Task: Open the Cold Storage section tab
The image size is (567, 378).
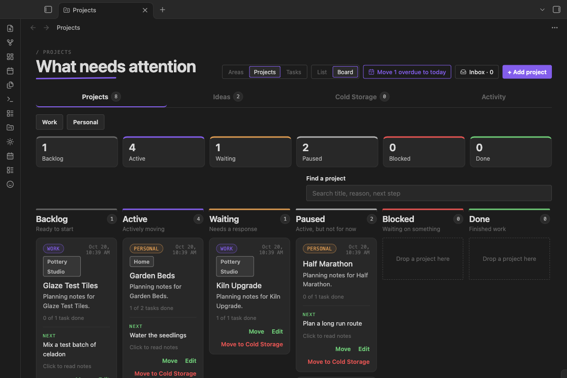Action: coord(362,97)
